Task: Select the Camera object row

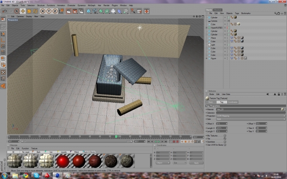Action: click(x=214, y=21)
